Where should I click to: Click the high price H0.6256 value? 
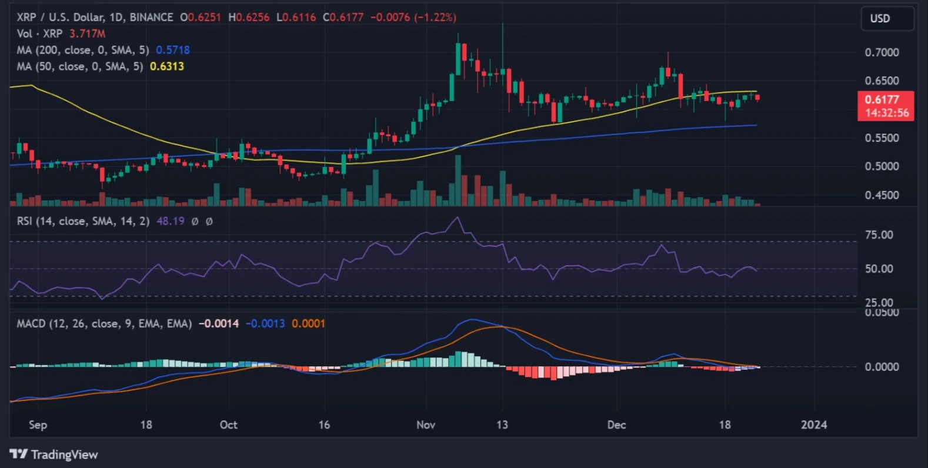tap(249, 17)
